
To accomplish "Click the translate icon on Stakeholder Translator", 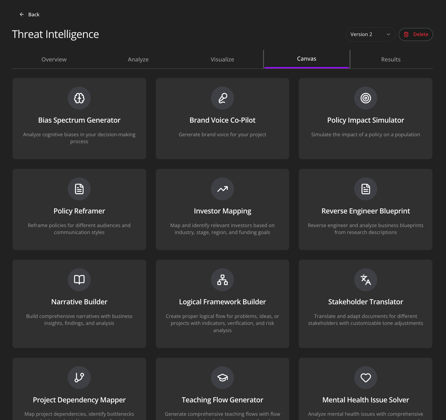I will pos(365,280).
